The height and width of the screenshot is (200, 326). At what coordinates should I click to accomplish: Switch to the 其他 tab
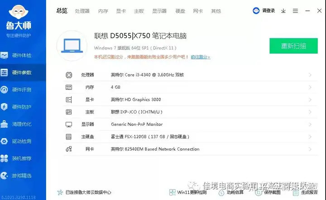click(x=216, y=11)
